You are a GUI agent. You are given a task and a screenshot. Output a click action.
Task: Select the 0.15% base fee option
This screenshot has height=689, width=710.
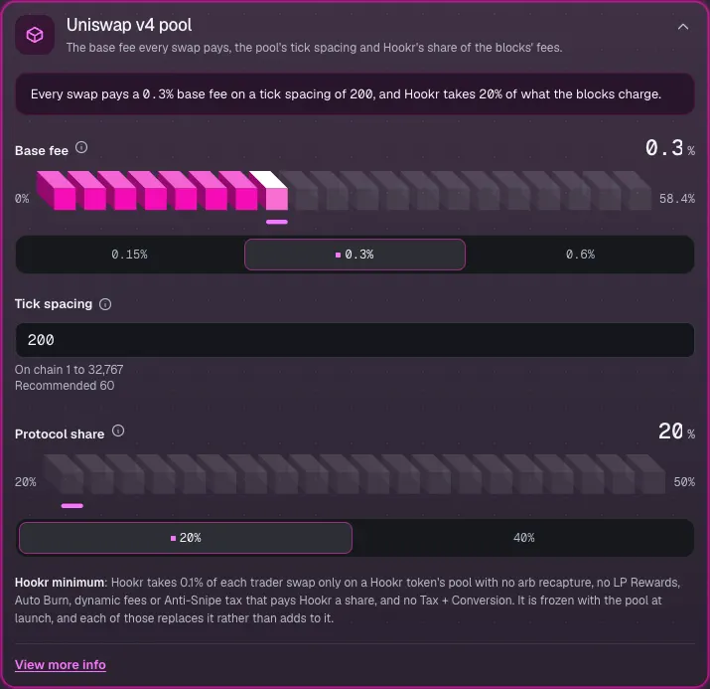(129, 255)
